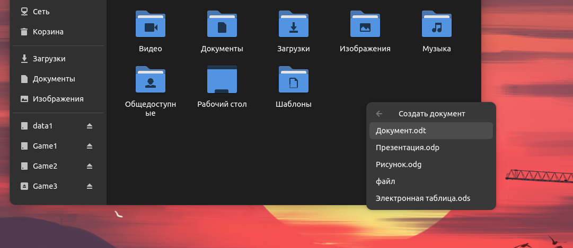The height and width of the screenshot is (248, 573).
Task: Create new Документ.odt file
Action: (x=431, y=131)
